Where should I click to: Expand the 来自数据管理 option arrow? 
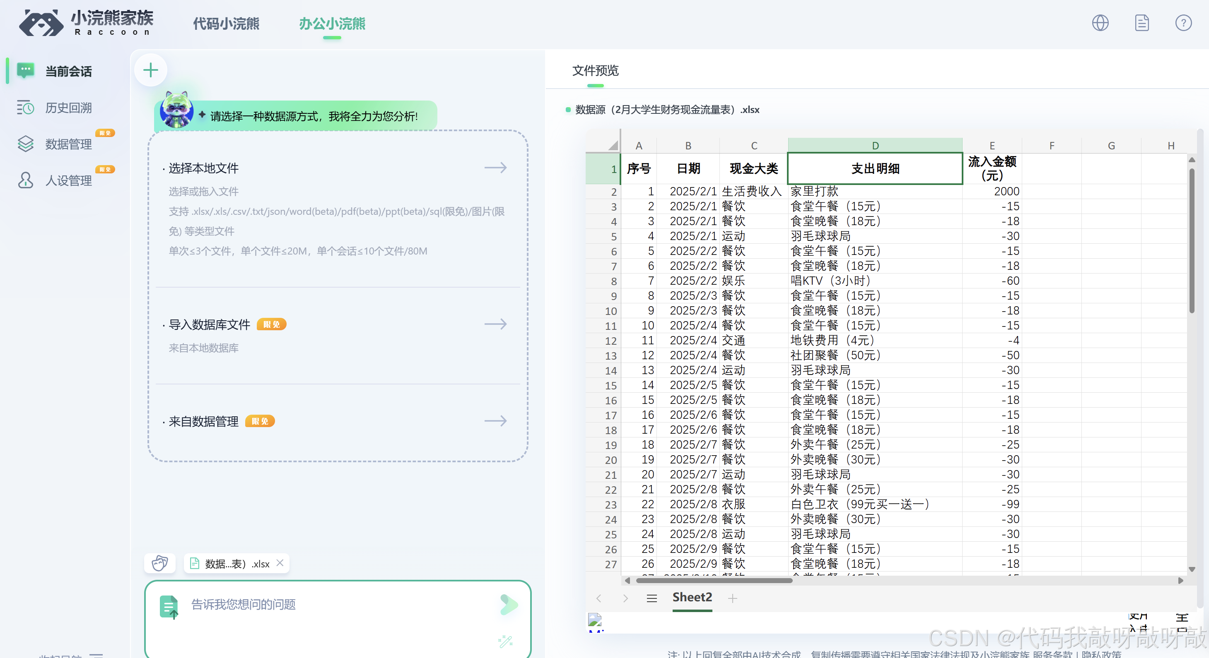click(x=495, y=421)
